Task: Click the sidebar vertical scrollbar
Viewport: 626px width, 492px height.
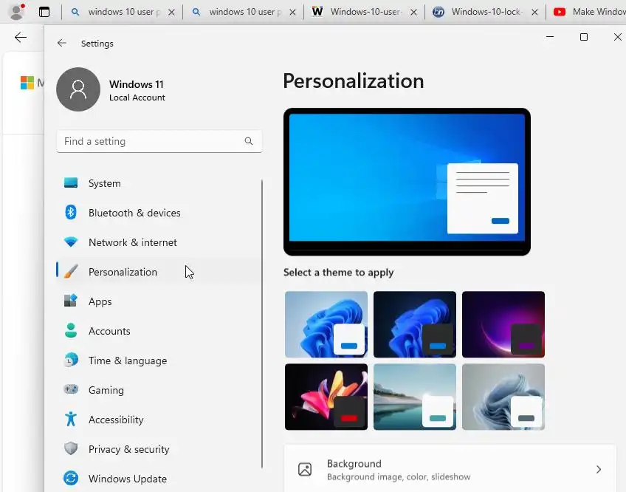Action: pyautogui.click(x=262, y=324)
